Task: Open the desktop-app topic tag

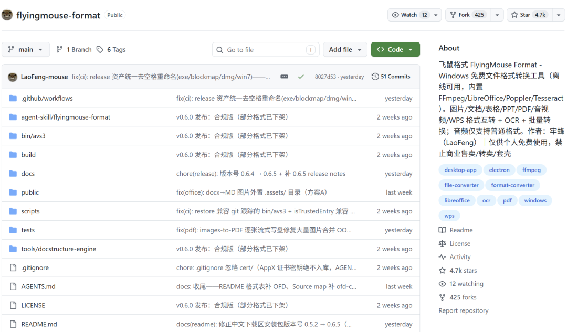Action: (x=460, y=170)
